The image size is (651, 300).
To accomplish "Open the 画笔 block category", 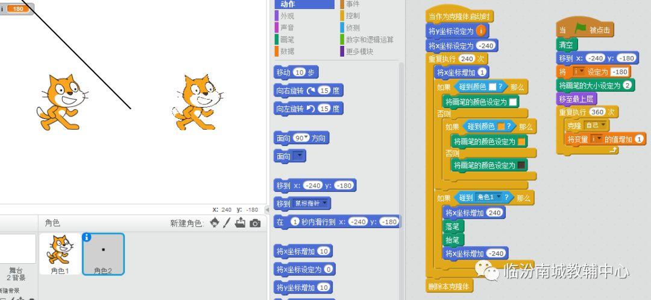I will click(286, 39).
